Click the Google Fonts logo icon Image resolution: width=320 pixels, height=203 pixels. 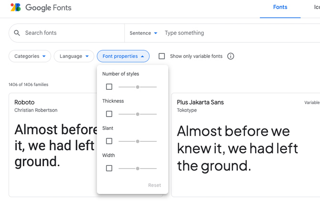pos(16,7)
